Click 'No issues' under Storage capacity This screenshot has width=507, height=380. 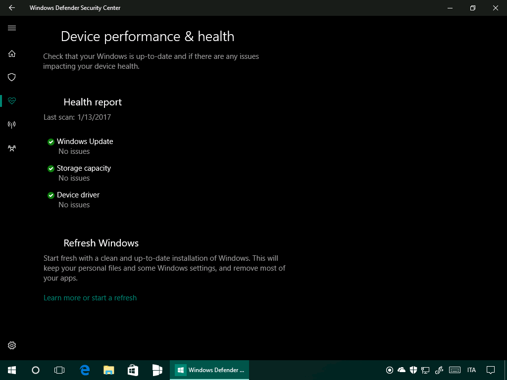coord(74,178)
